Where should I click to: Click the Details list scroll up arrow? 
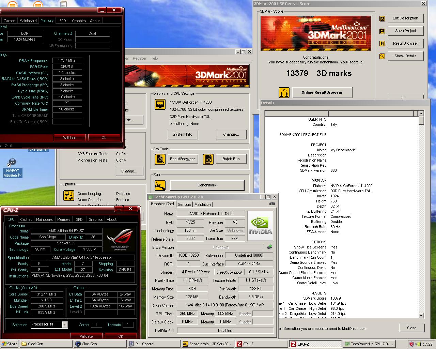(421, 113)
